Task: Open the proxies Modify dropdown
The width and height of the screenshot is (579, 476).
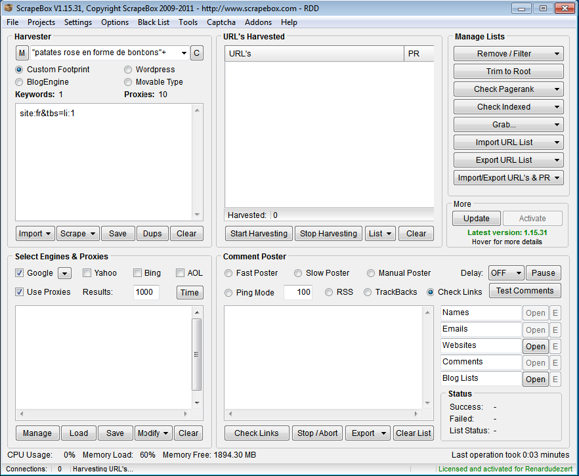Action: pos(153,433)
